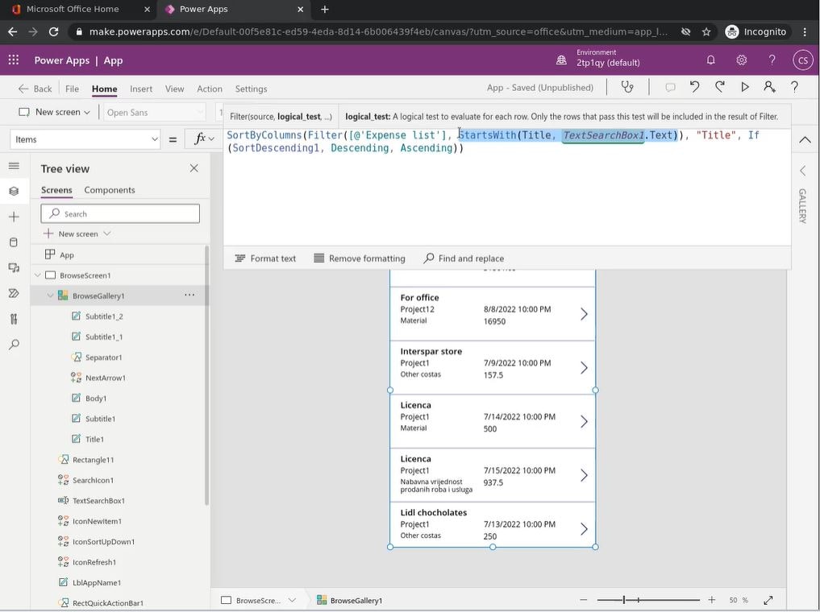Open BrowseGallery1 more options ellipsis
Viewport: 820px width, 612px height.
click(189, 295)
